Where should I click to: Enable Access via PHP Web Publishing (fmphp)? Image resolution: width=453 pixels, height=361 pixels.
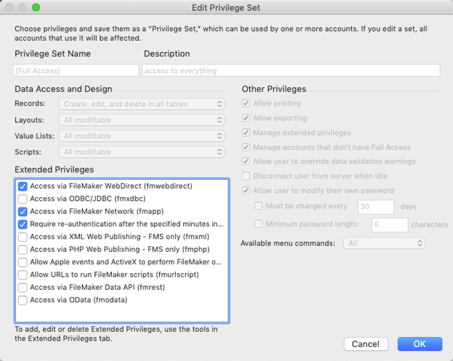(x=22, y=250)
